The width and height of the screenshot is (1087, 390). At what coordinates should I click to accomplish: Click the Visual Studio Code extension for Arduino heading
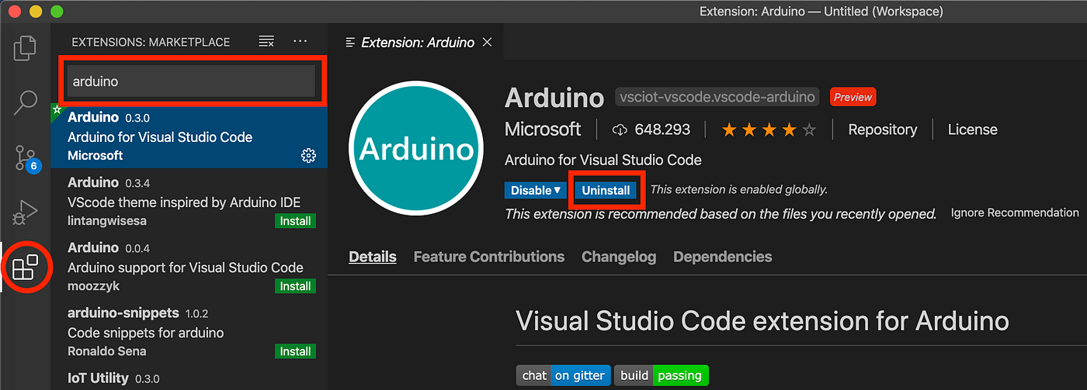point(762,320)
